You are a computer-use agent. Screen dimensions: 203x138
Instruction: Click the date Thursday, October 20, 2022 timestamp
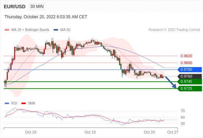tap(46, 17)
